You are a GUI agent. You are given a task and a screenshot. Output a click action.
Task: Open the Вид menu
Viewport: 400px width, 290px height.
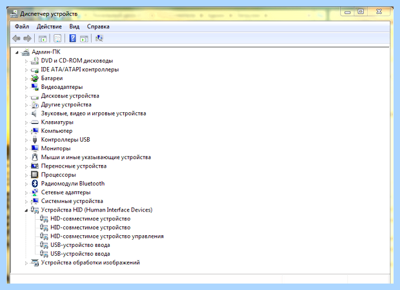pos(74,26)
